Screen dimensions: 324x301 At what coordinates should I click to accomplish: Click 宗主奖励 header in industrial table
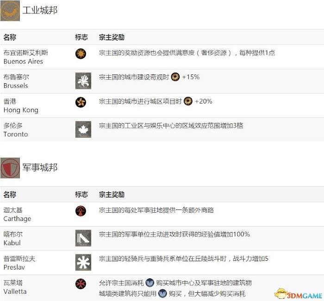click(x=112, y=37)
